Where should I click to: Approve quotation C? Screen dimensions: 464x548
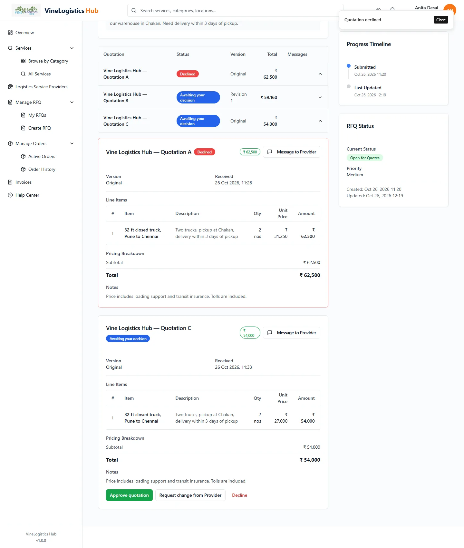point(129,495)
